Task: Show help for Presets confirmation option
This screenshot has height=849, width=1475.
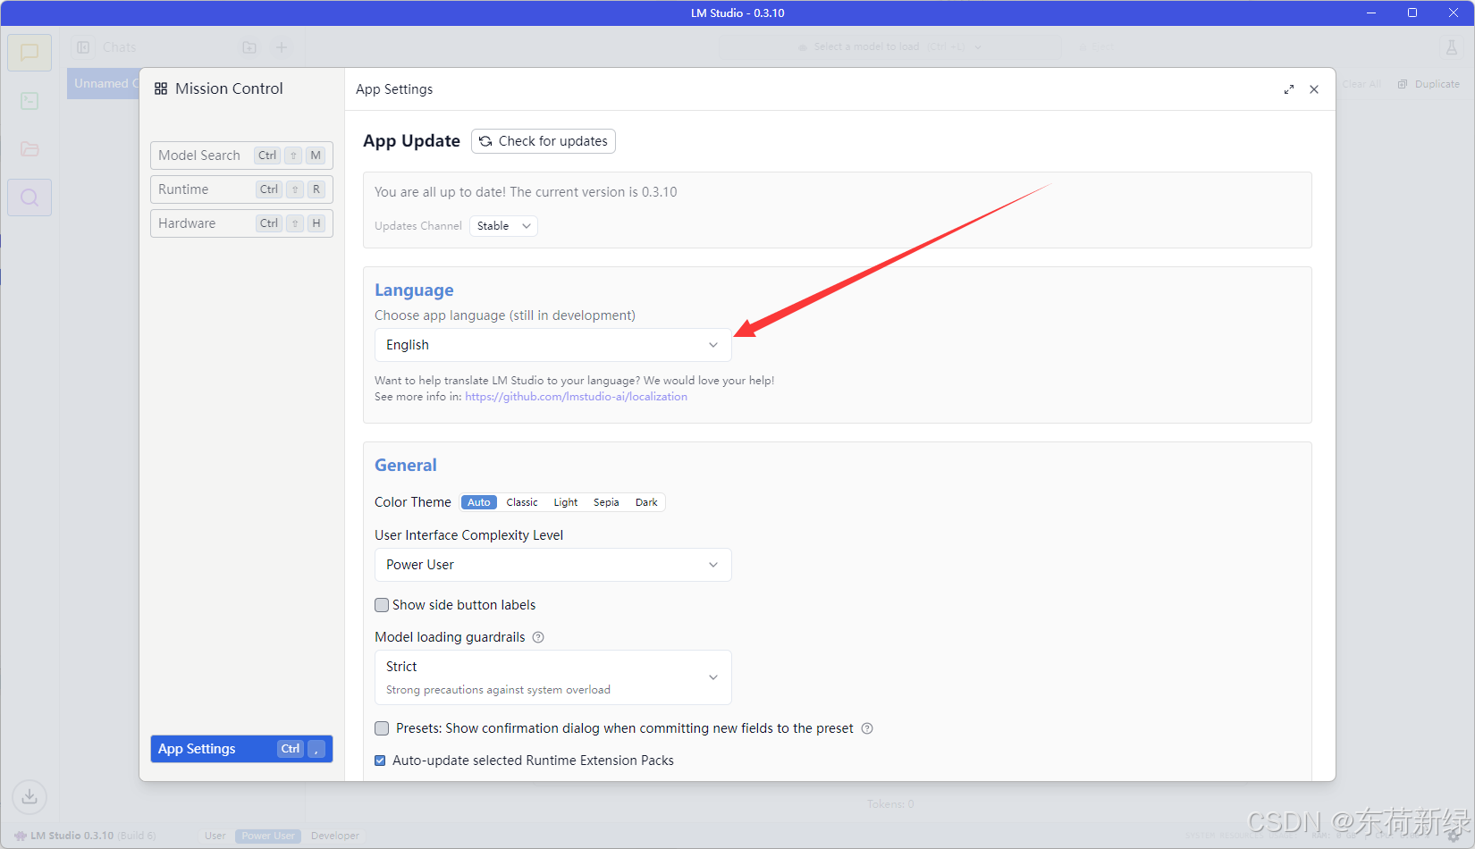Action: pyautogui.click(x=867, y=728)
